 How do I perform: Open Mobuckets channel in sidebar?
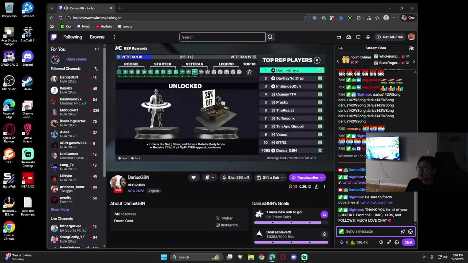[77, 112]
